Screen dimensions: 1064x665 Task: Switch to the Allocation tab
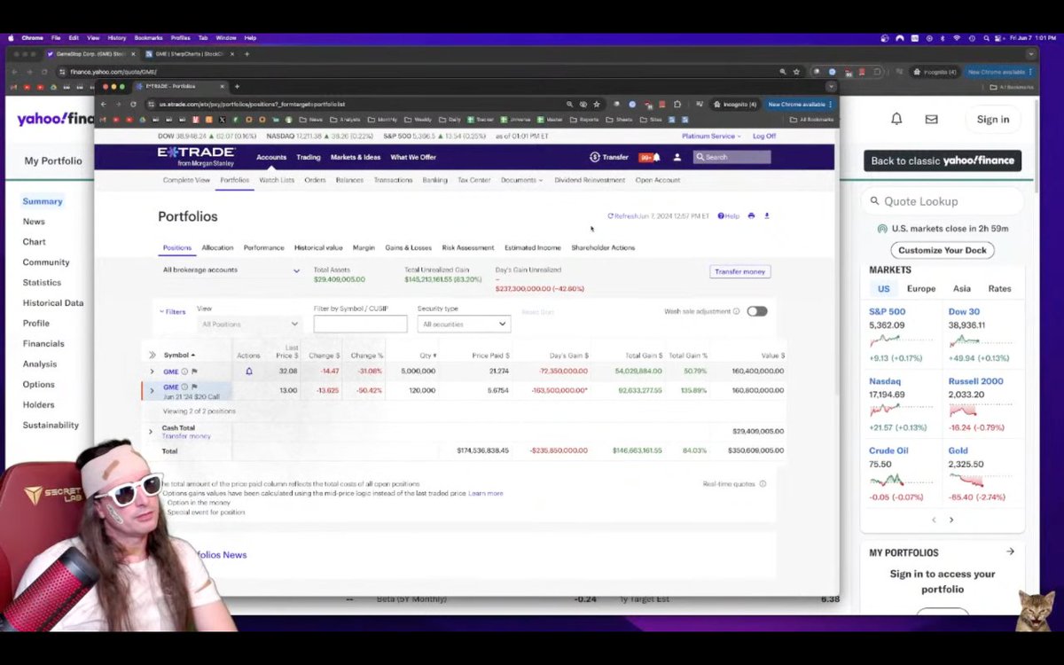[x=217, y=247]
